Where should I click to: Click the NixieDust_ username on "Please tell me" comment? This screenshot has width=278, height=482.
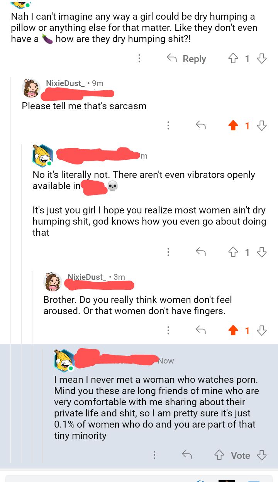(65, 83)
